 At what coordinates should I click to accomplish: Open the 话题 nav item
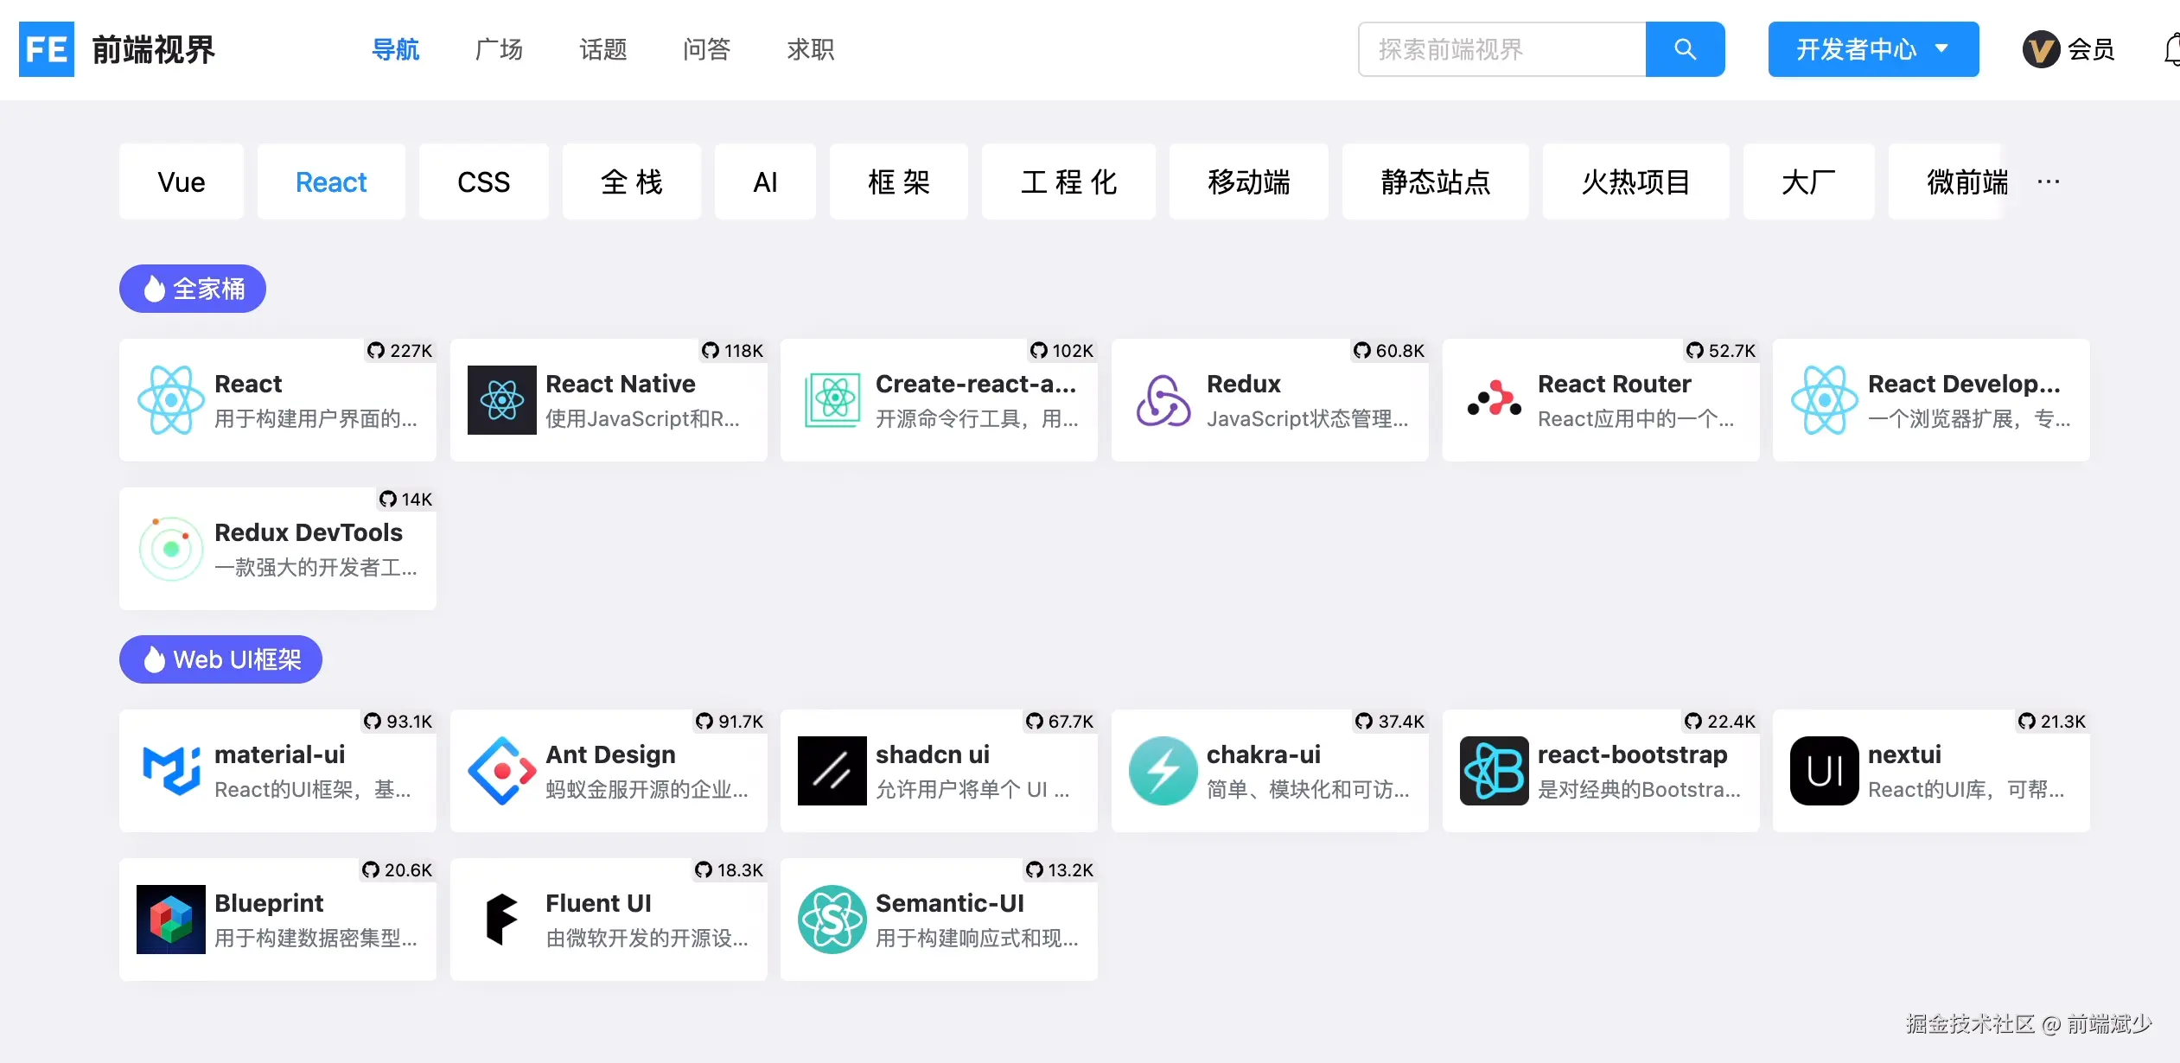(x=602, y=49)
